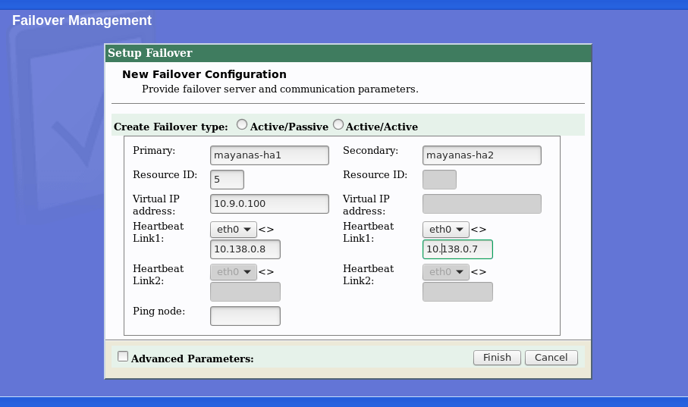Select the Active/Active failover type
The height and width of the screenshot is (407, 688).
[338, 124]
